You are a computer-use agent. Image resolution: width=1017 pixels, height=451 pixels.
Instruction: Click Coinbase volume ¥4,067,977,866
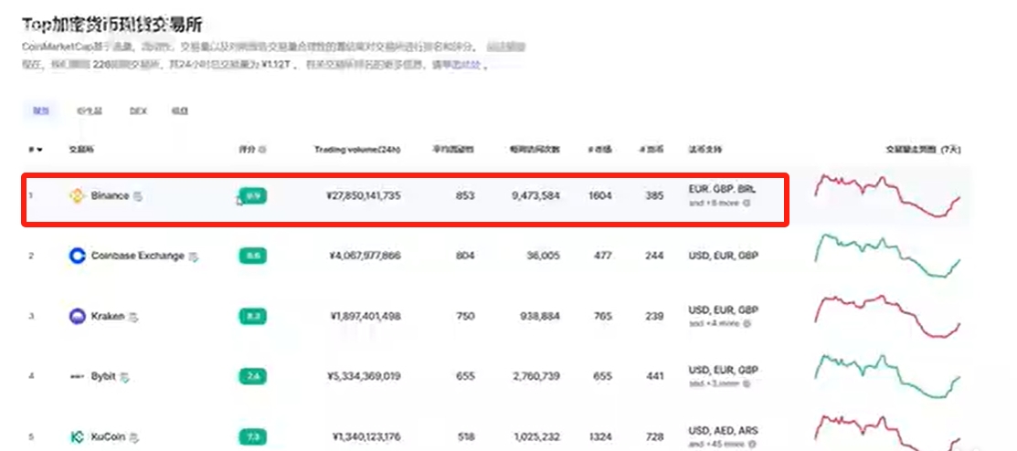pyautogui.click(x=365, y=256)
